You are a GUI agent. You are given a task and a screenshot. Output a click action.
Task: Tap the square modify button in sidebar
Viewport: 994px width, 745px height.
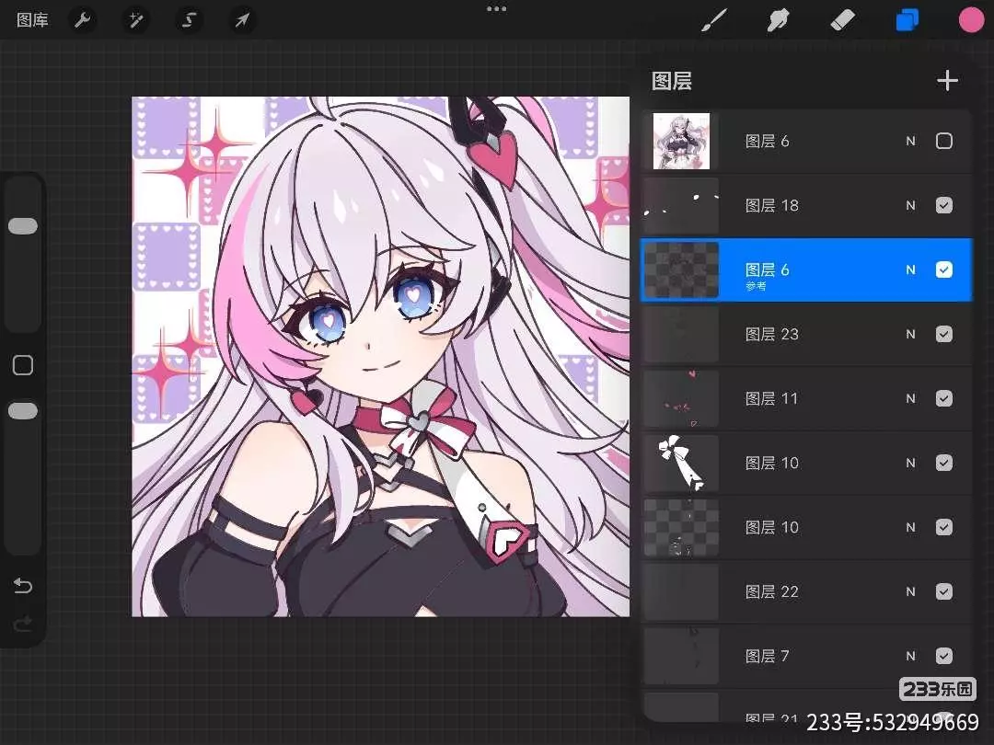pos(23,365)
